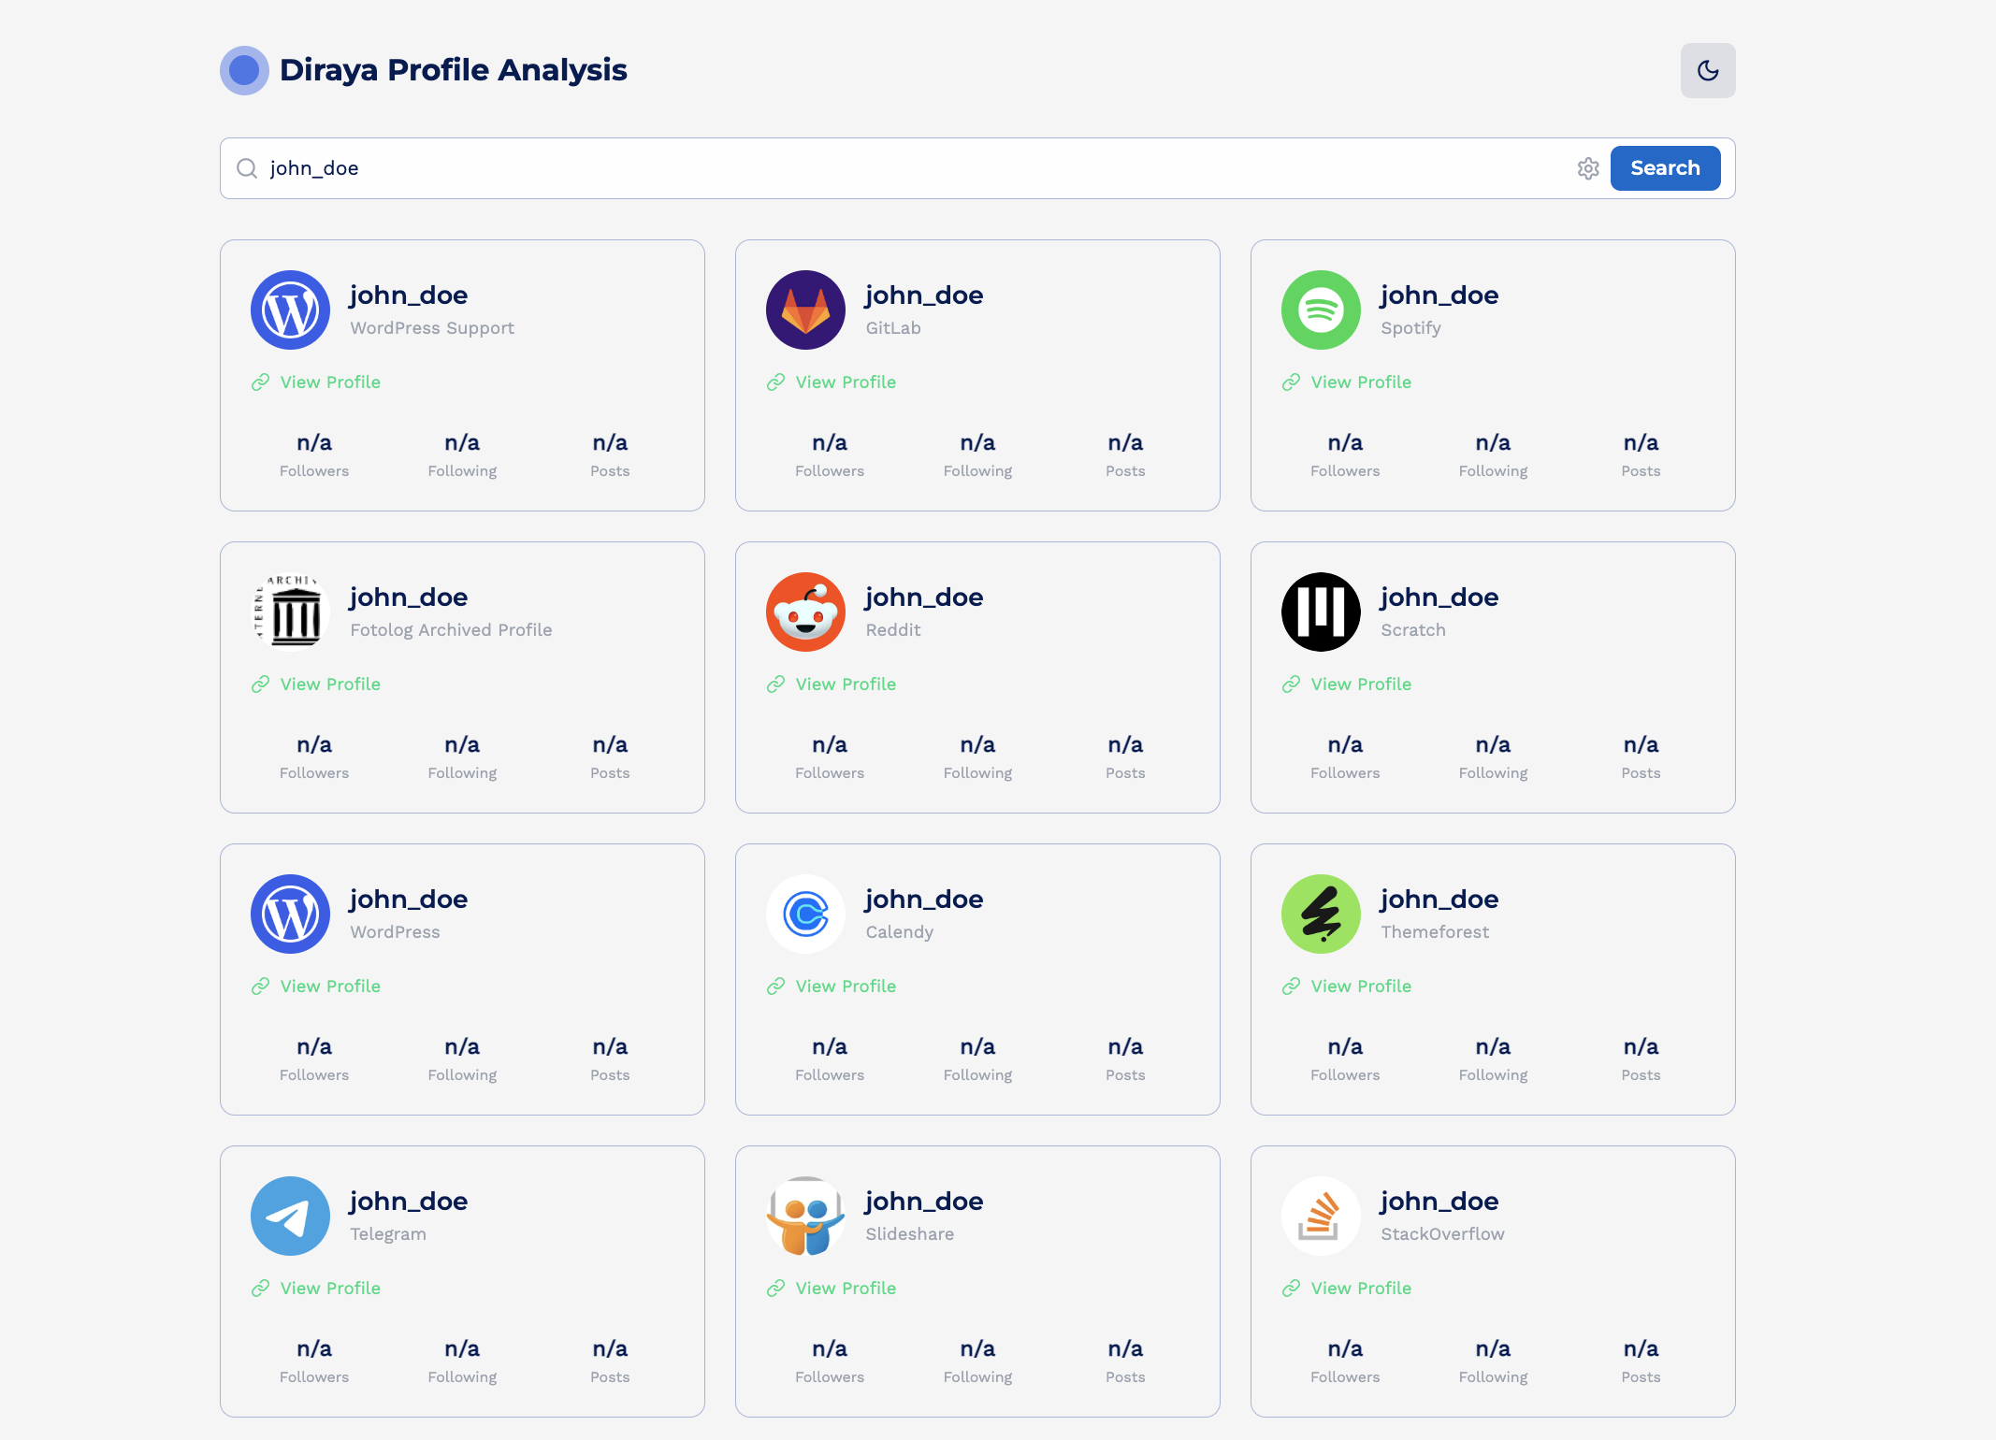This screenshot has height=1440, width=1996.
Task: Click the Diraya logo circle icon
Action: [244, 70]
